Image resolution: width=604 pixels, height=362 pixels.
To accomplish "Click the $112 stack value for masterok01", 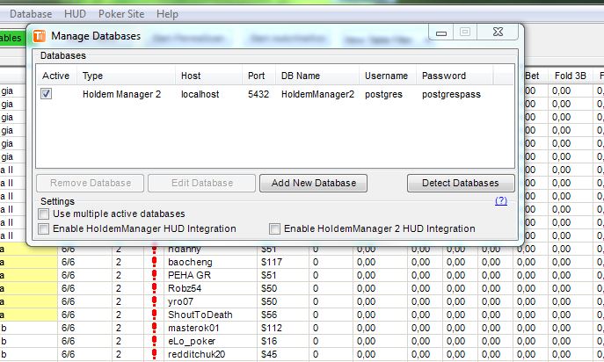I will pyautogui.click(x=272, y=328).
